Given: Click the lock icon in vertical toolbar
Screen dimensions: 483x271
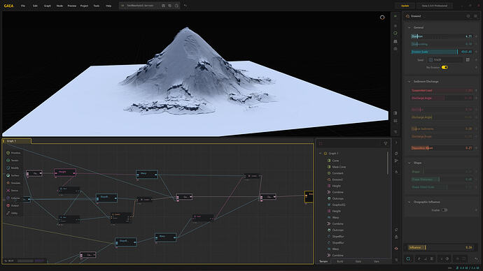Looking at the screenshot, I should pyautogui.click(x=396, y=237).
